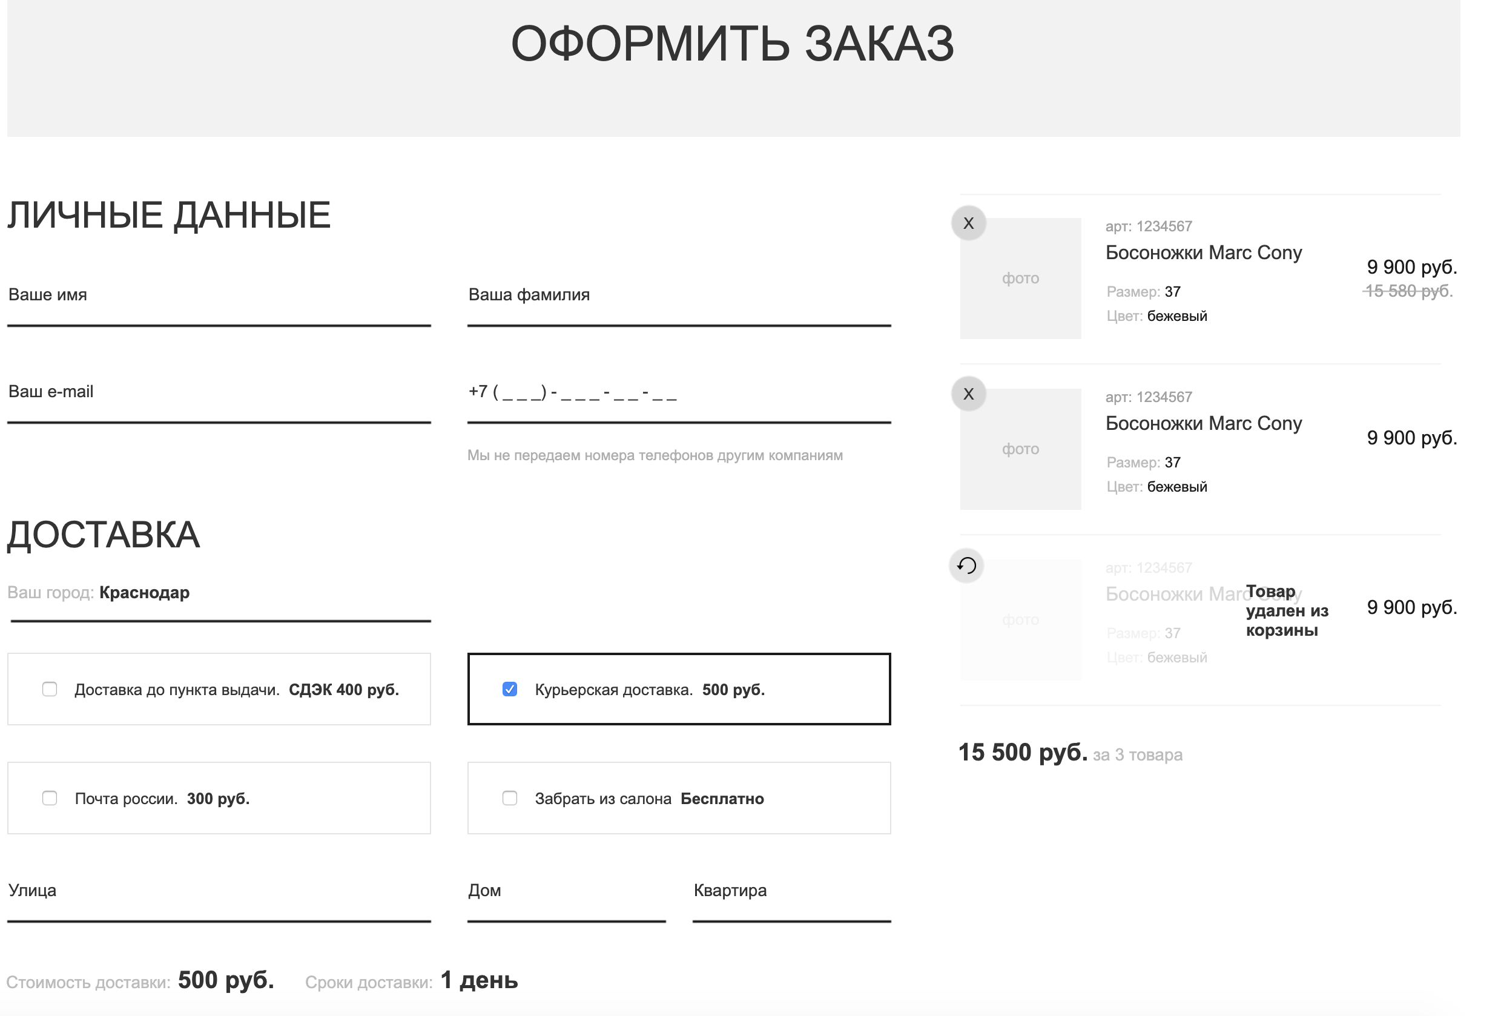The image size is (1498, 1016).
Task: Disable Курьерская доставка option
Action: [510, 690]
